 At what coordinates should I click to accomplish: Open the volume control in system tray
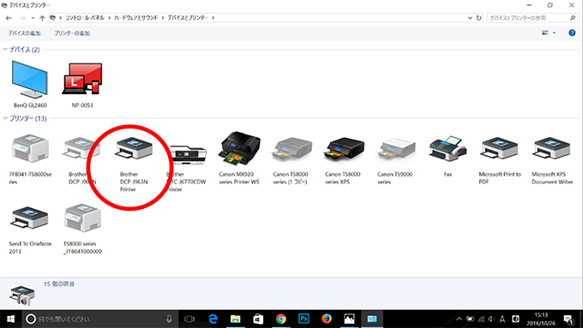click(x=491, y=319)
